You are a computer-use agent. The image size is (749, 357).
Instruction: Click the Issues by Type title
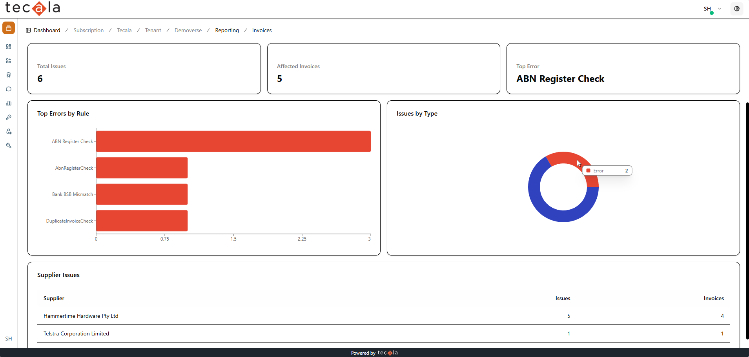pos(417,114)
